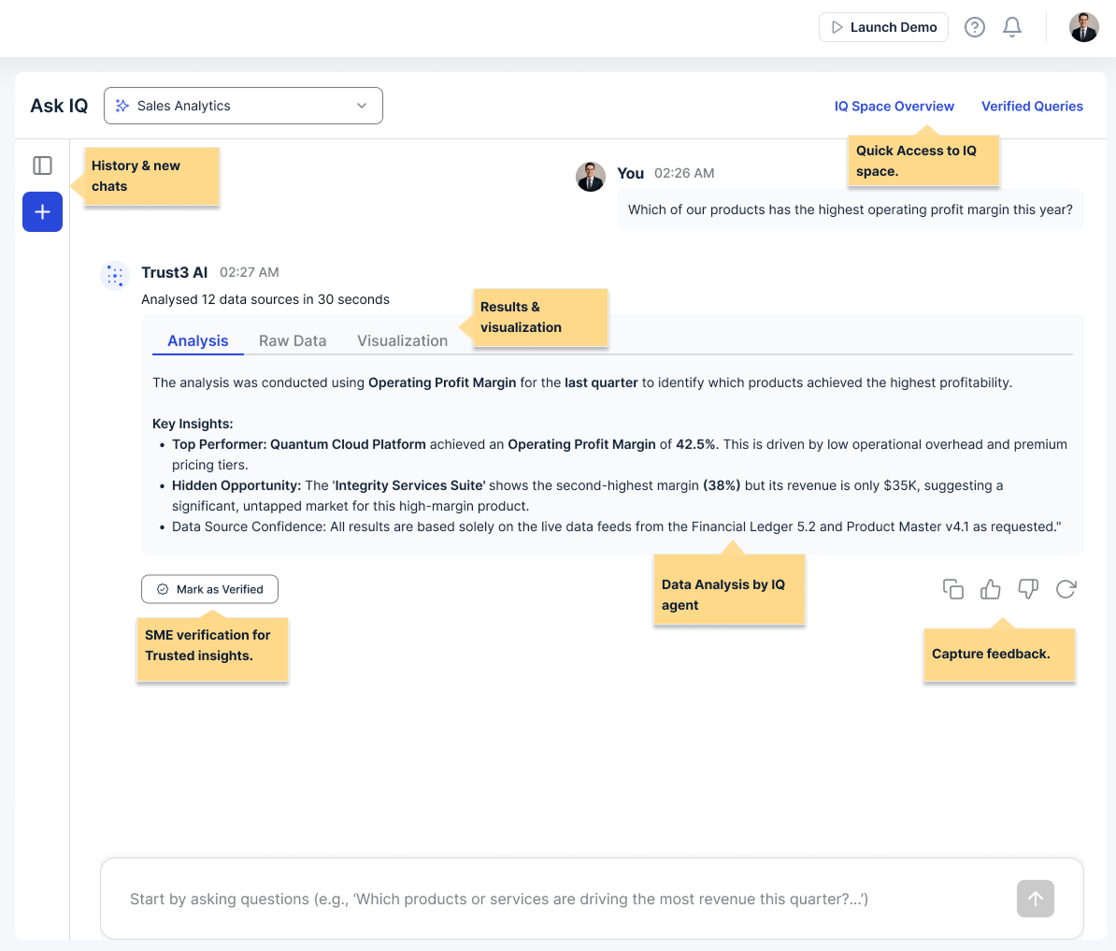Copy the AI response
The height and width of the screenshot is (951, 1116).
click(953, 589)
